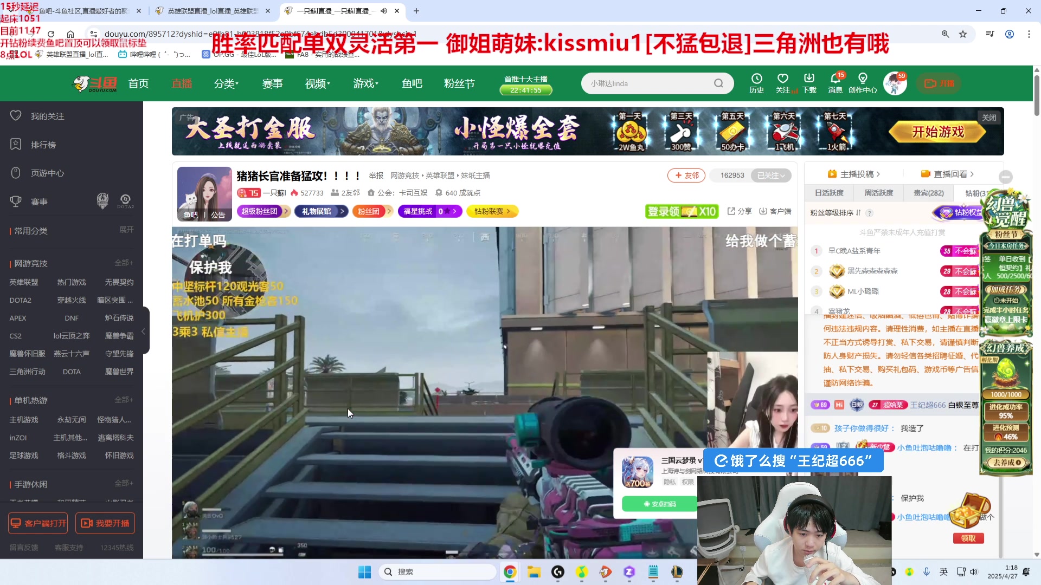
Task: Click the Windows taskbar search box
Action: pyautogui.click(x=438, y=572)
